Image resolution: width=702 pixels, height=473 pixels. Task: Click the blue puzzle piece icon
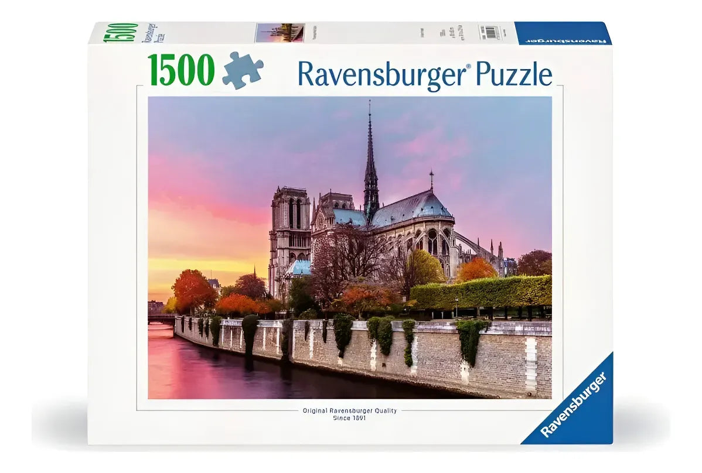click(x=243, y=71)
